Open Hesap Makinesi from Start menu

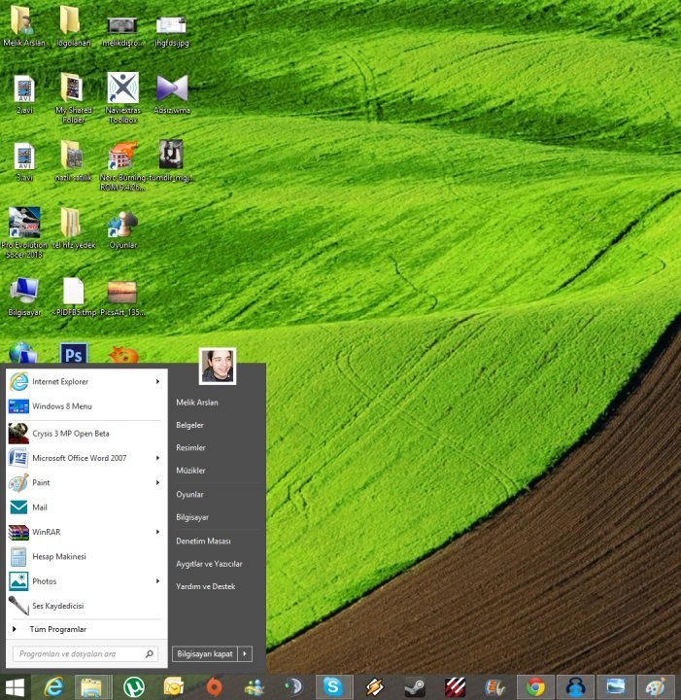tap(58, 556)
